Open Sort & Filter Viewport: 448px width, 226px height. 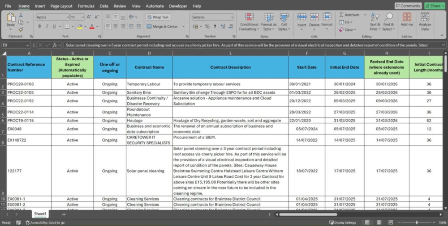point(375,22)
